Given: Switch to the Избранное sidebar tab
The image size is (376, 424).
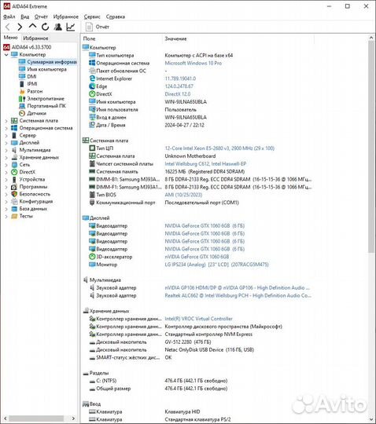Looking at the screenshot, I should click(x=35, y=38).
